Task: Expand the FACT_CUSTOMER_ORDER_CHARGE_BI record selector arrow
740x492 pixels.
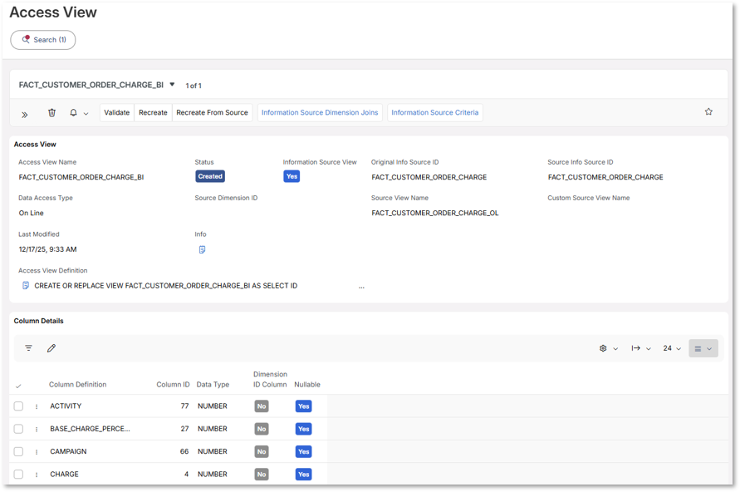Action: pyautogui.click(x=172, y=85)
